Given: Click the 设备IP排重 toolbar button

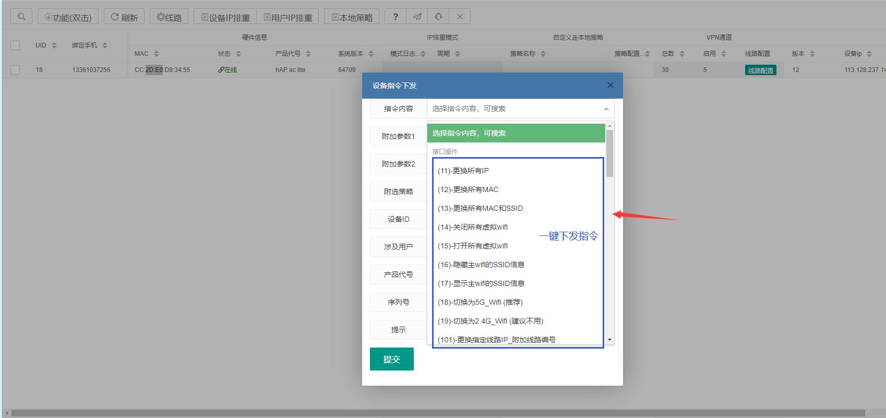Looking at the screenshot, I should point(225,17).
